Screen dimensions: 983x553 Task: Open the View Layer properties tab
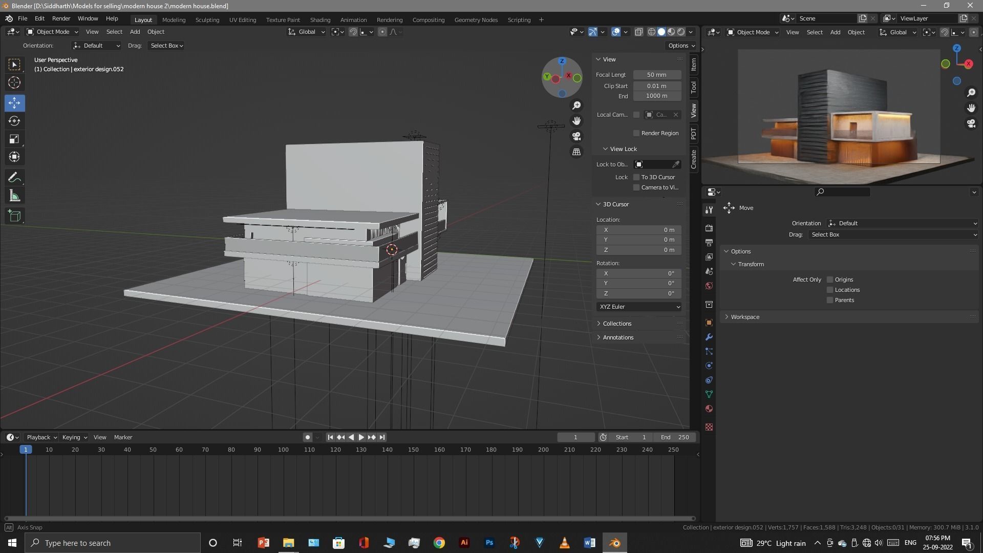pos(709,257)
